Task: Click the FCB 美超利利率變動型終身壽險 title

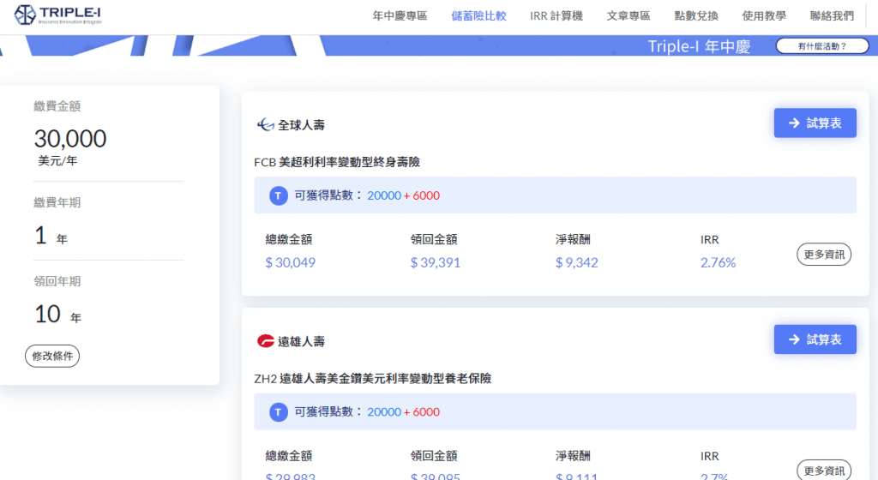Action: pos(337,162)
